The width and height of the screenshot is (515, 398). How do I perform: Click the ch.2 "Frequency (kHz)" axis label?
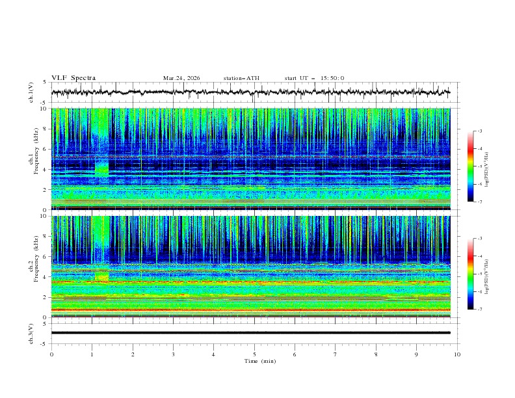coord(36,259)
